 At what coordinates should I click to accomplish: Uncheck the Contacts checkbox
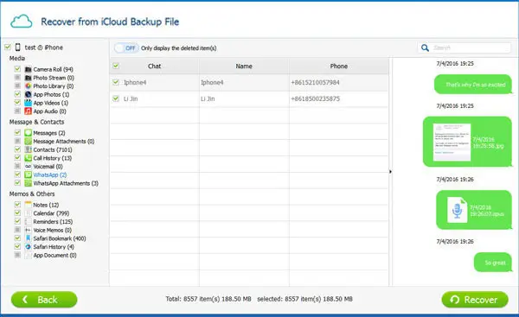tap(17, 149)
